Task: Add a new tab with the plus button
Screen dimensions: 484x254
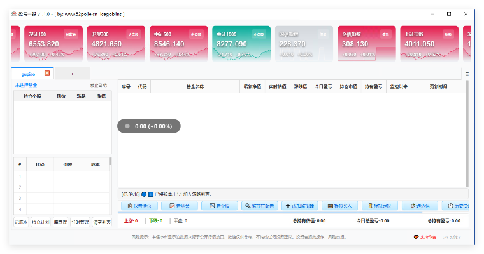Action: click(x=72, y=74)
